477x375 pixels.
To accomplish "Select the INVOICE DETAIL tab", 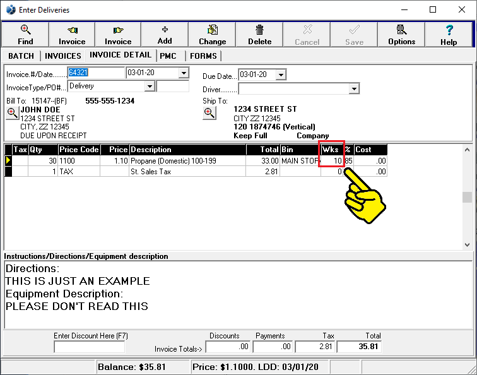I will 121,55.
